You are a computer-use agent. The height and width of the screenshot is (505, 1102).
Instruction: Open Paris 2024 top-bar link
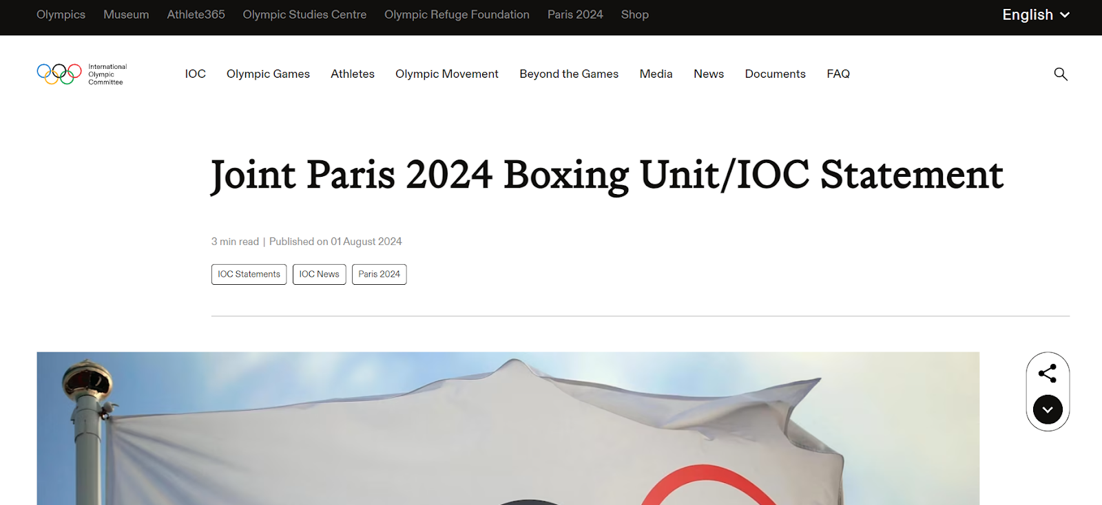575,14
